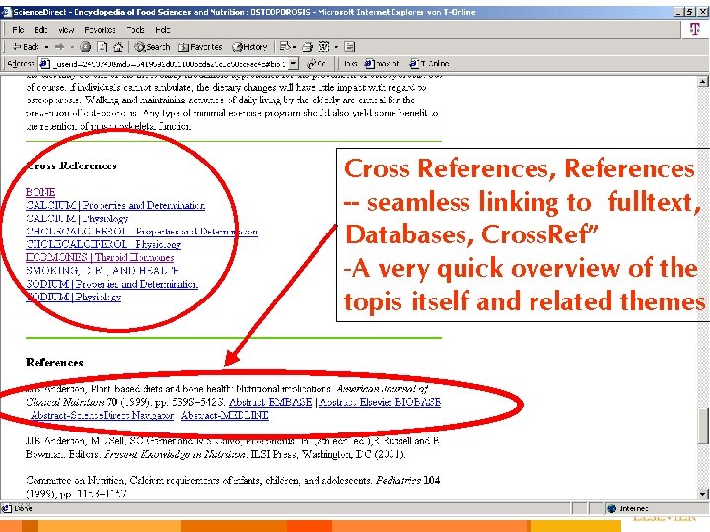Image resolution: width=710 pixels, height=532 pixels.
Task: Click the Internet zone status icon
Action: click(611, 509)
